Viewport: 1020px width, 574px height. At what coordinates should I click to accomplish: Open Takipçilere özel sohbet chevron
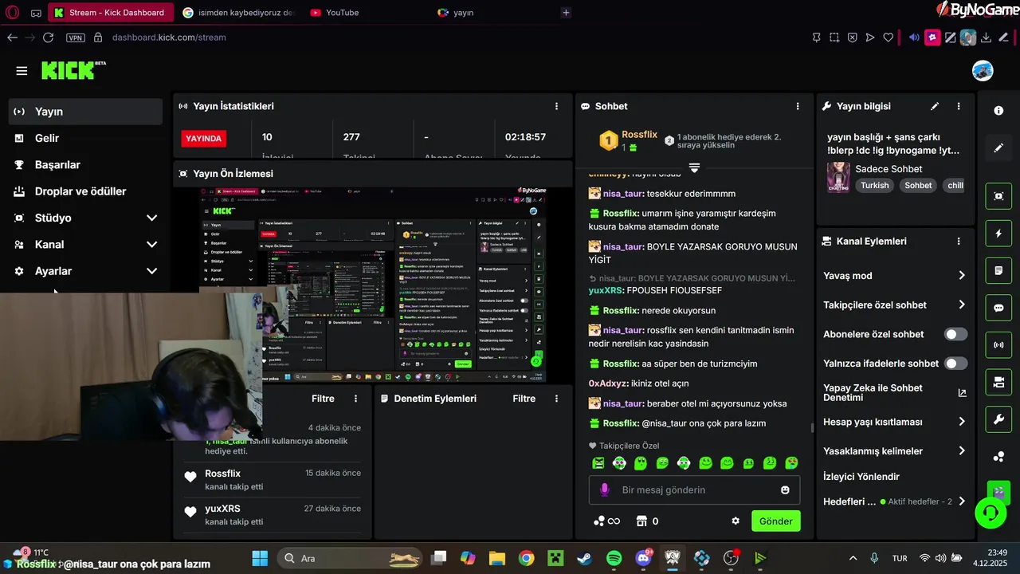coord(962,305)
